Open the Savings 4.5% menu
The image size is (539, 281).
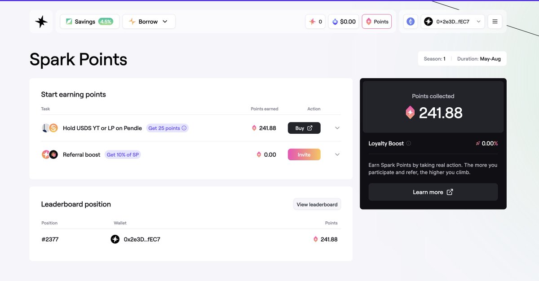(x=90, y=22)
